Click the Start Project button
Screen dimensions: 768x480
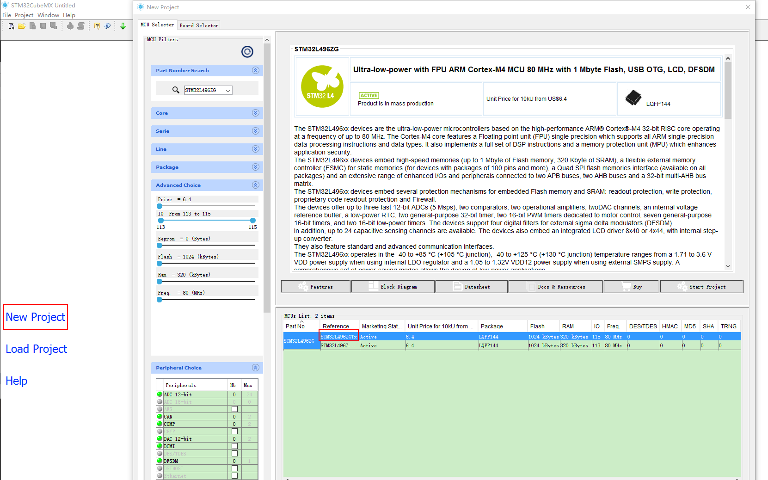[x=701, y=287]
